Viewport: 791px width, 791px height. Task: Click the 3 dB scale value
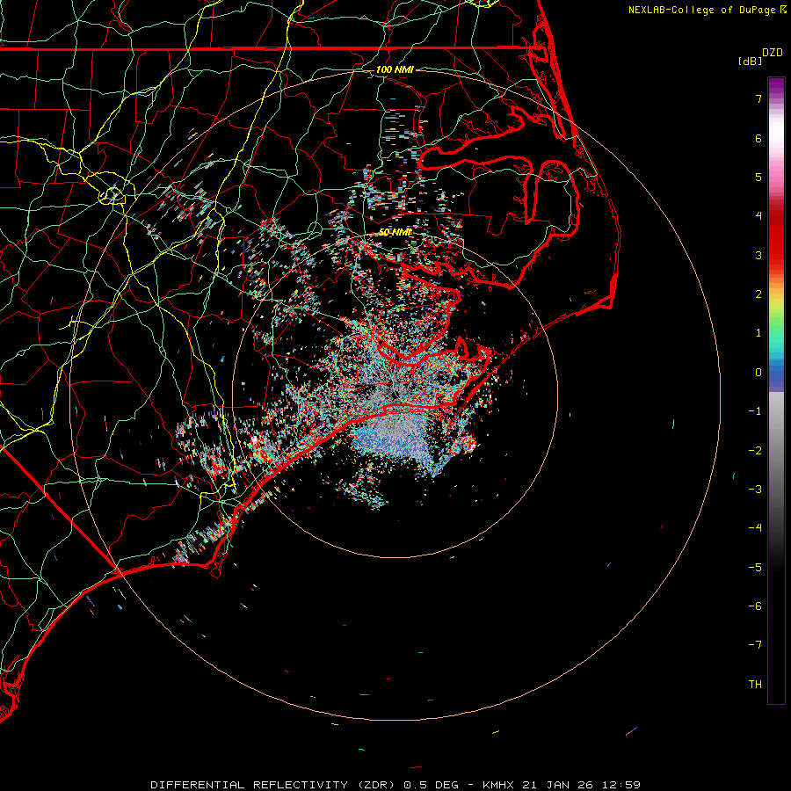pyautogui.click(x=757, y=255)
